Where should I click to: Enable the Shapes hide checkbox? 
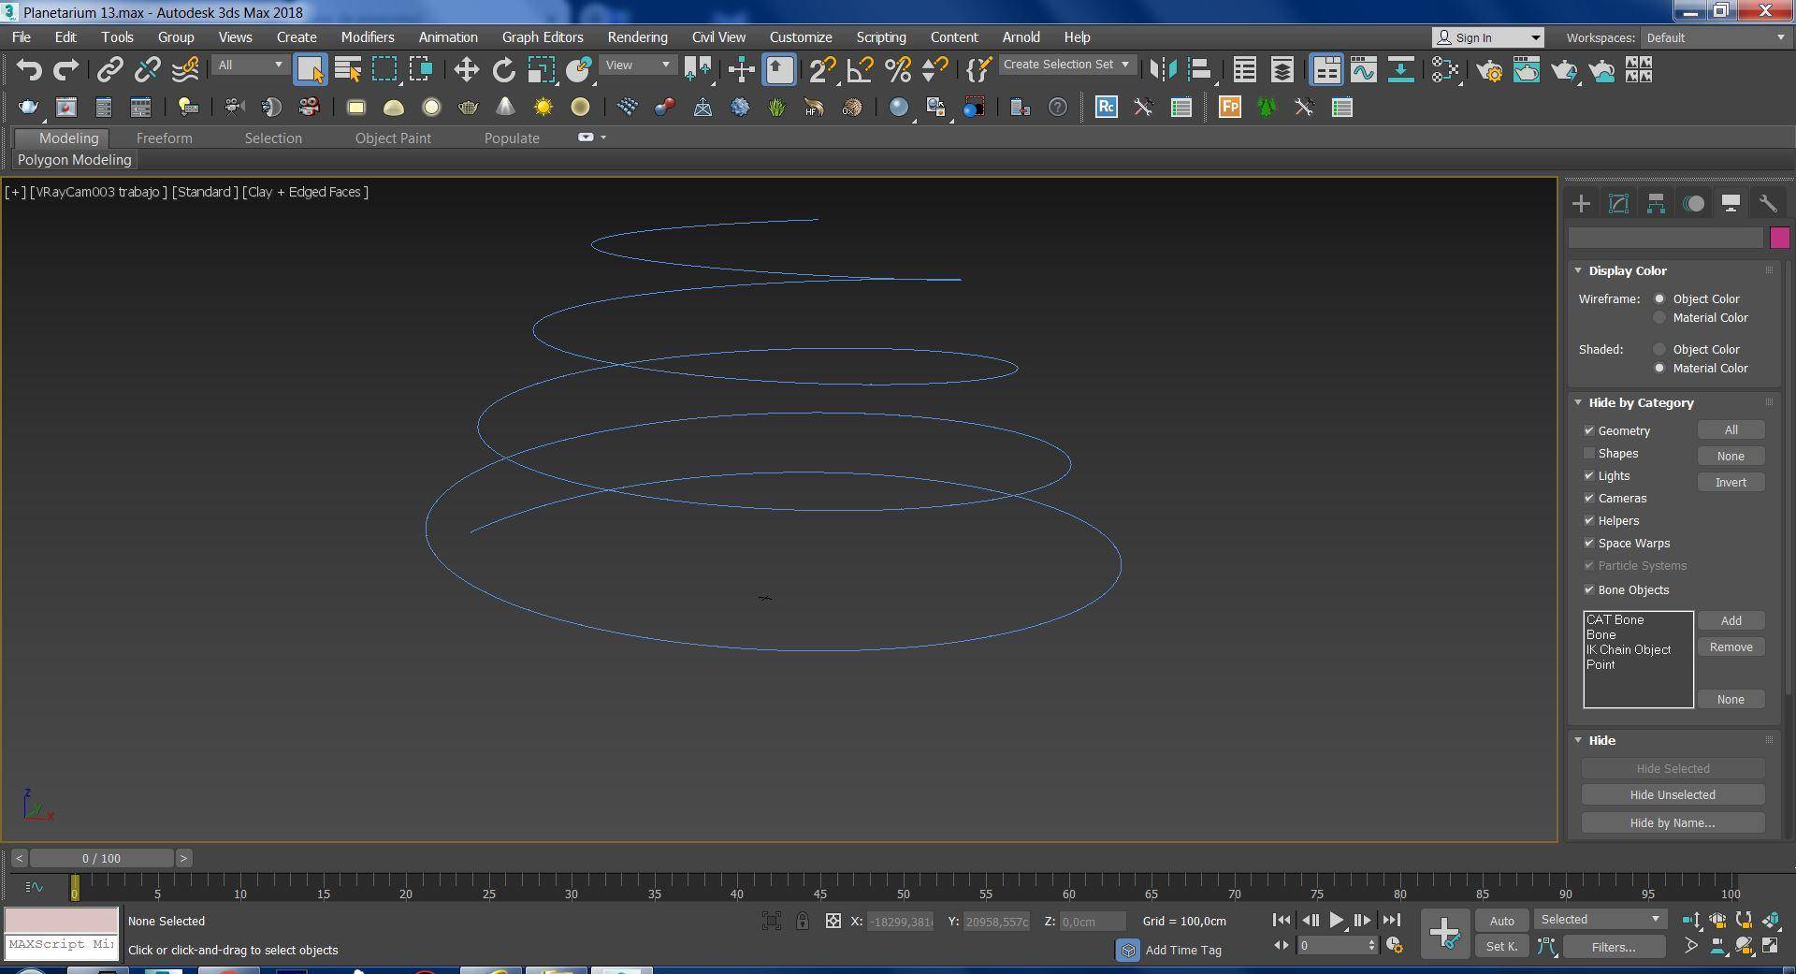pyautogui.click(x=1588, y=454)
